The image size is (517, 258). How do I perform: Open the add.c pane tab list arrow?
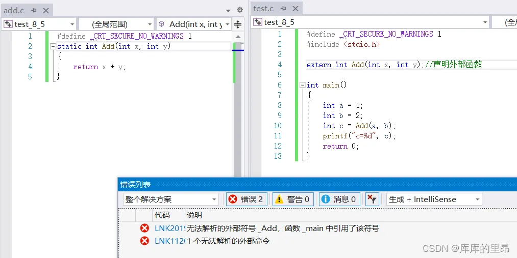[228, 11]
